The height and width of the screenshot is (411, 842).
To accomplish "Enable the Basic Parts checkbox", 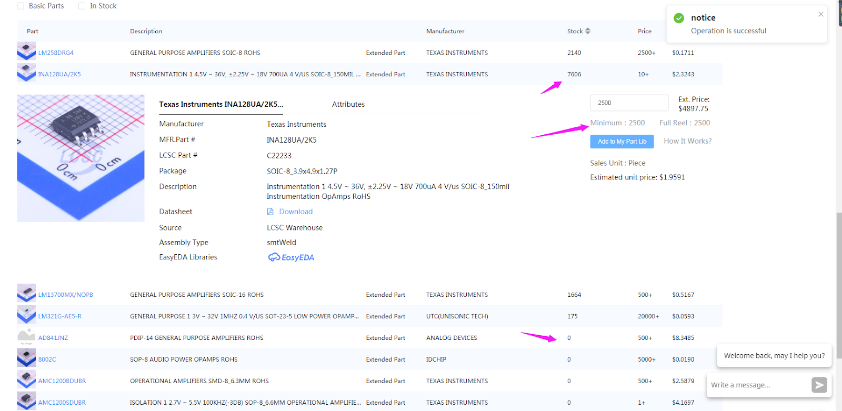I will pos(21,6).
